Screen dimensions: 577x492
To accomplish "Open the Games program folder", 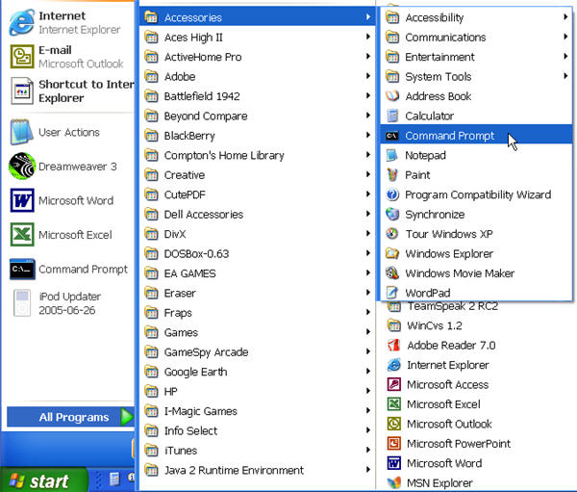I will coord(257,332).
